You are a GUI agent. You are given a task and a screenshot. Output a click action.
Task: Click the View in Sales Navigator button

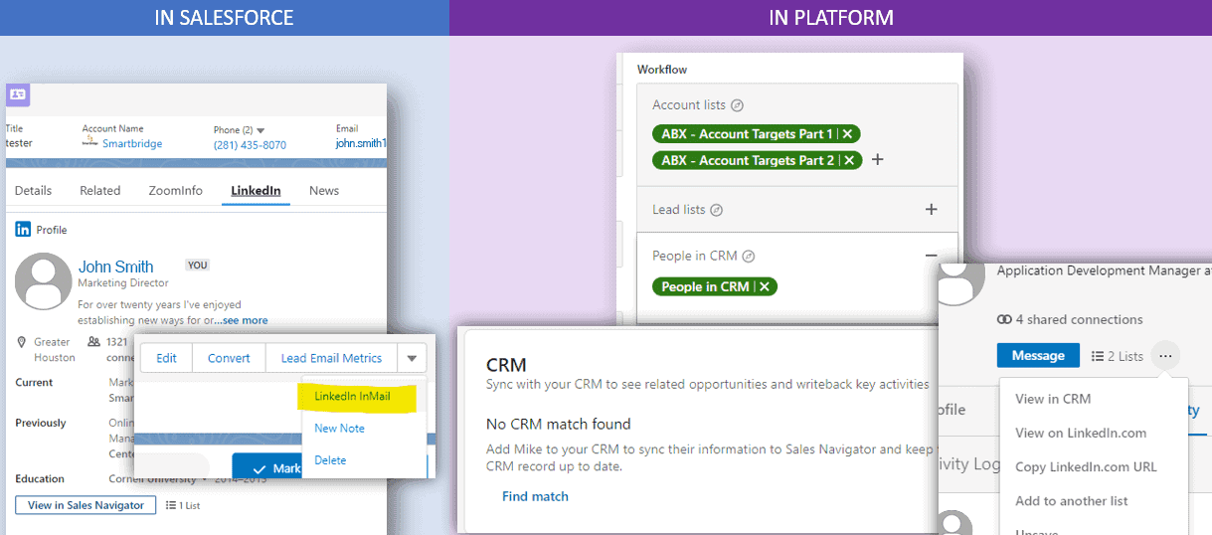click(86, 505)
